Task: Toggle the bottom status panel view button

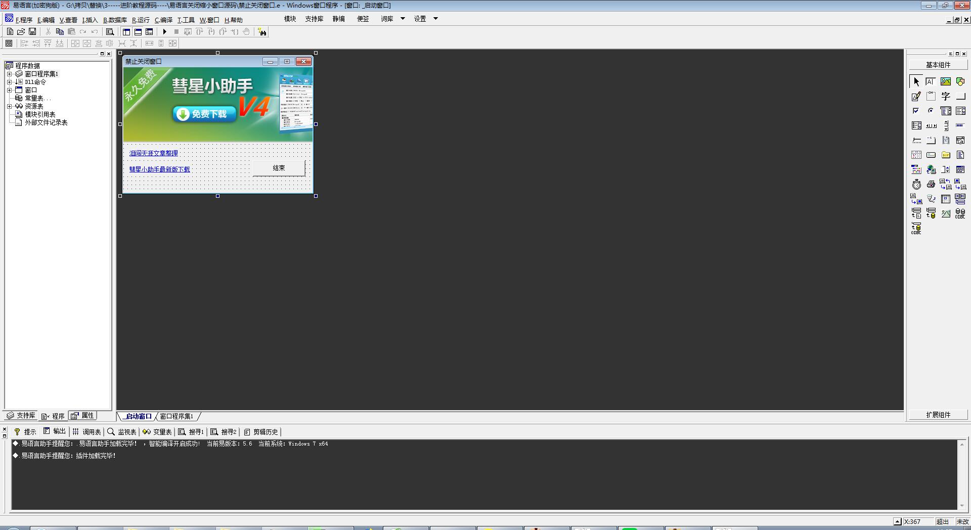Action: [138, 31]
